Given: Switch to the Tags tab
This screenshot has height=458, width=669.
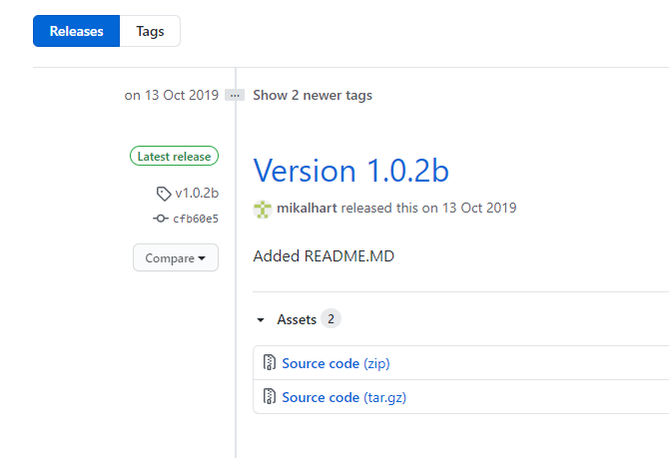Looking at the screenshot, I should pyautogui.click(x=150, y=31).
